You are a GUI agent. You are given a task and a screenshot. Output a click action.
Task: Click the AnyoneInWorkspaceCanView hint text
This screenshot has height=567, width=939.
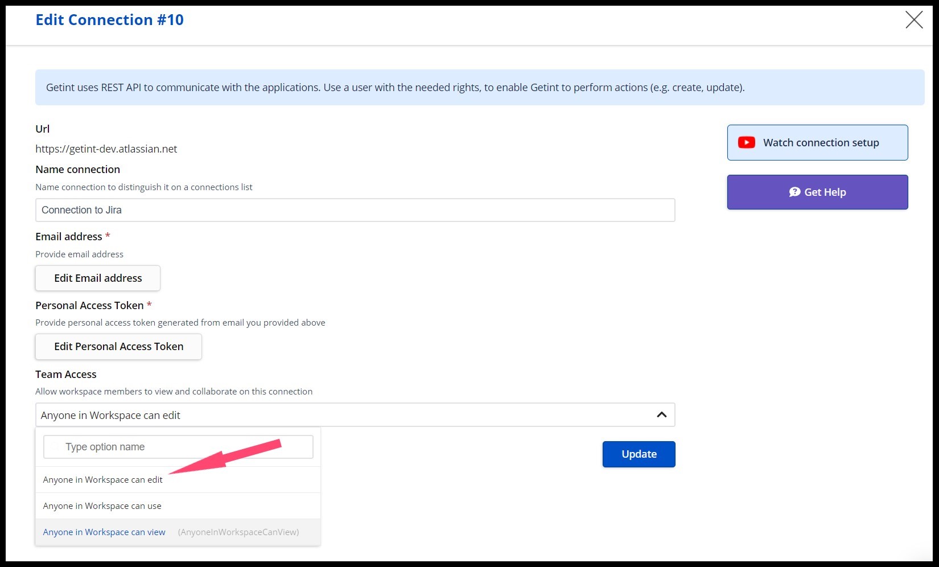pos(238,532)
